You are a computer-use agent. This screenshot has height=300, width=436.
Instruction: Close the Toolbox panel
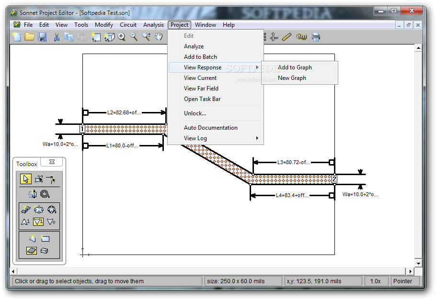coord(52,162)
